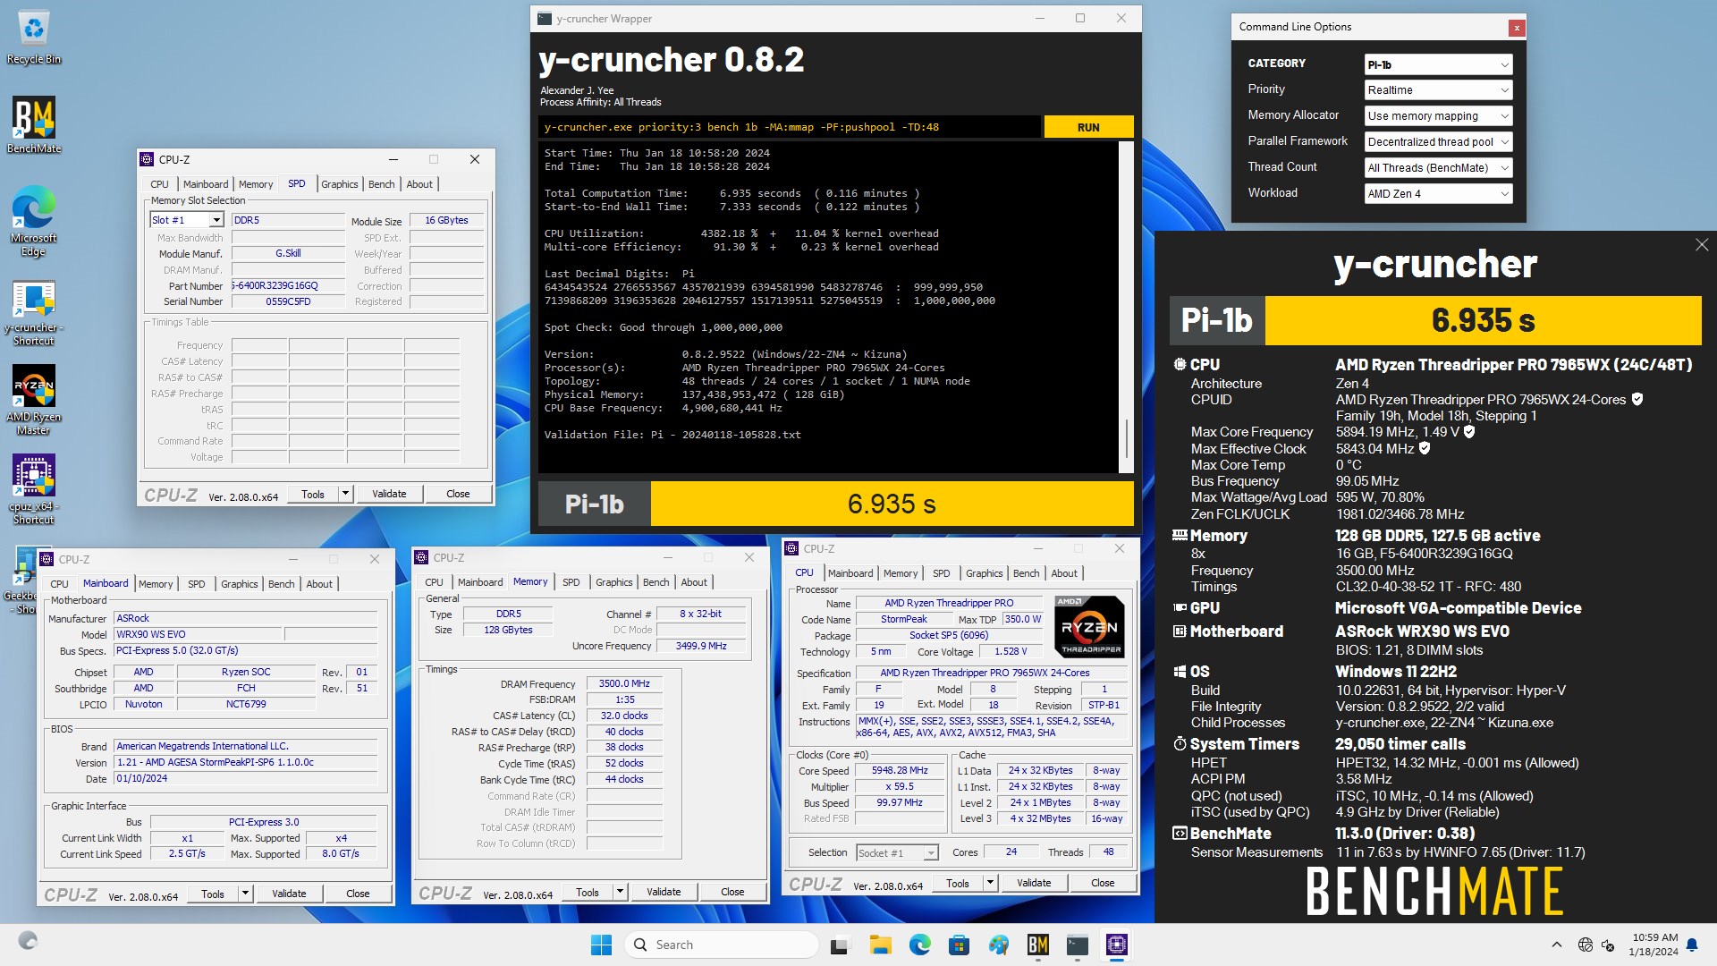Switch to CPU-Z via the taskbar icon

(1116, 945)
